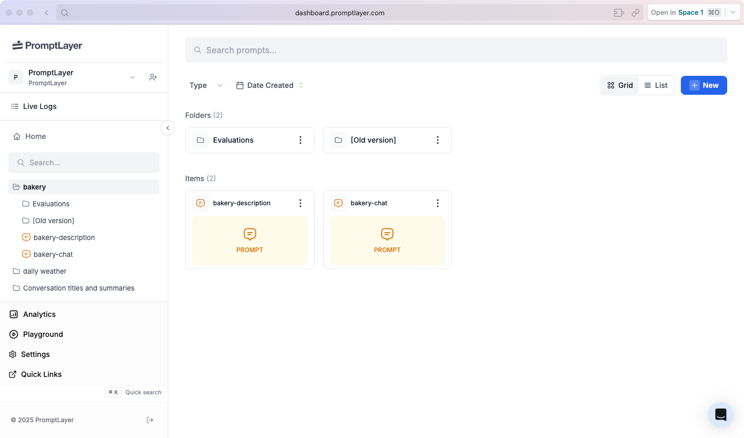Viewport: 744px width, 438px height.
Task: Sort by Date Created
Action: [x=270, y=85]
